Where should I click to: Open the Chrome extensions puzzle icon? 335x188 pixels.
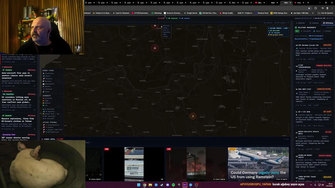(316, 8)
